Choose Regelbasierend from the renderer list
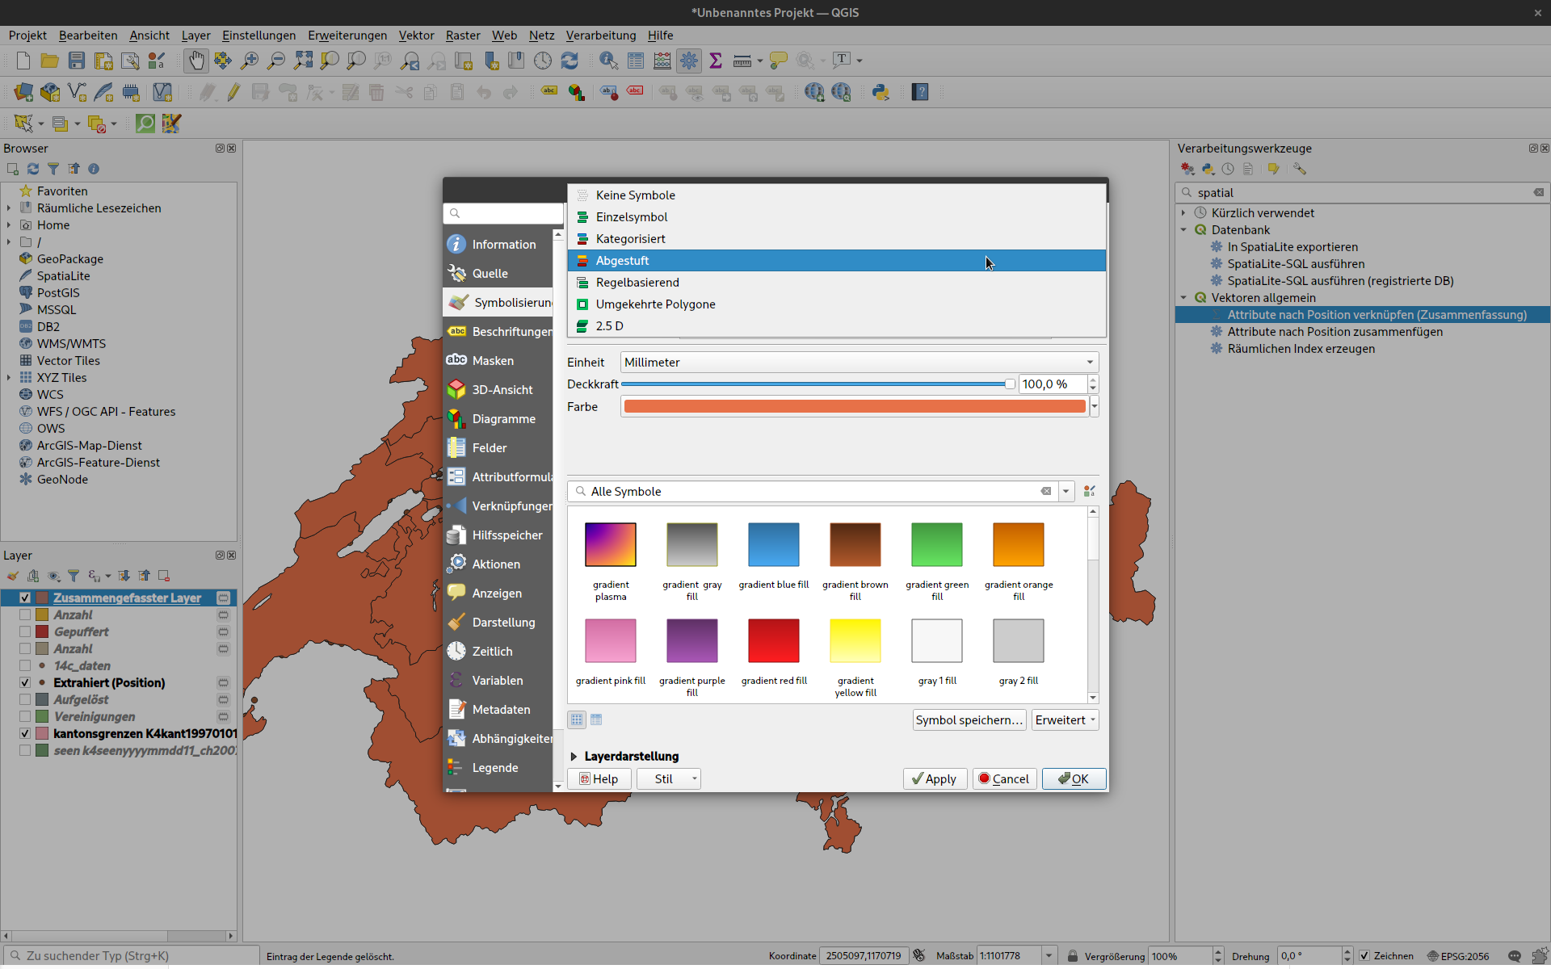Viewport: 1551px width, 969px height. coord(637,283)
